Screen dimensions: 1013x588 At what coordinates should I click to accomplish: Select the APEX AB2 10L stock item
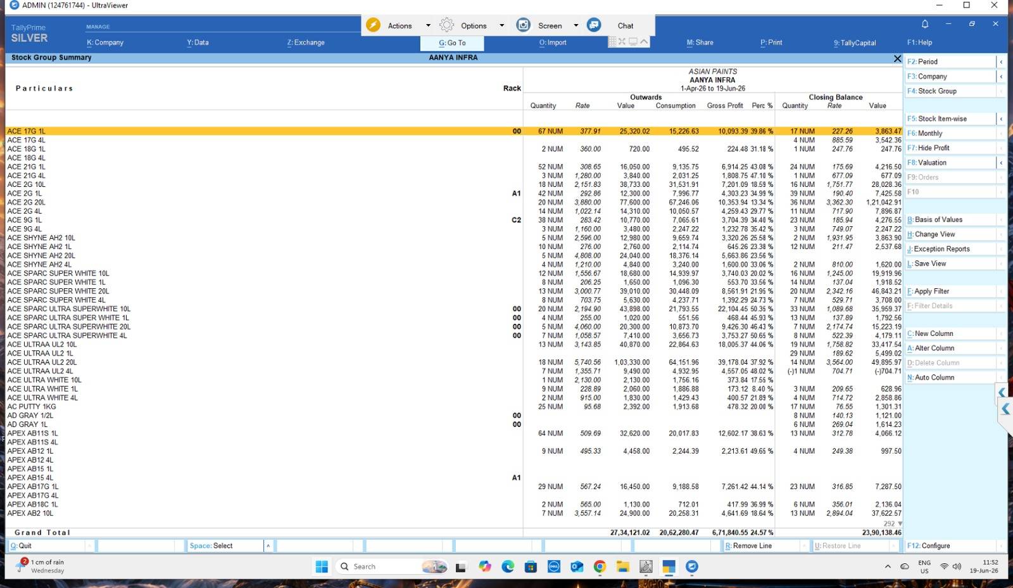30,513
